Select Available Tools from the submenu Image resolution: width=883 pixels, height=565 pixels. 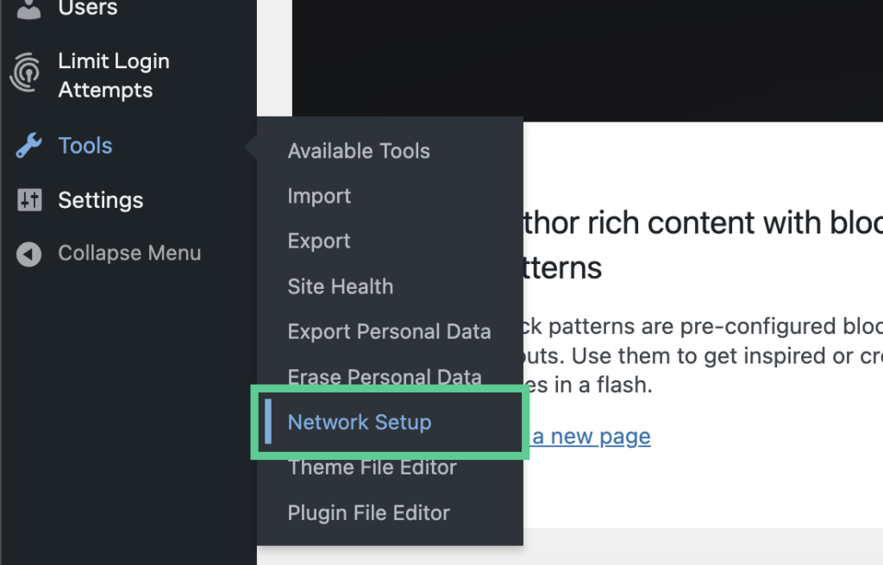tap(359, 151)
